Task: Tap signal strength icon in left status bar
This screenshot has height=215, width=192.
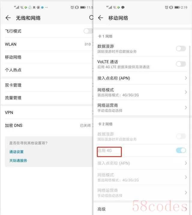Action: 16,7
